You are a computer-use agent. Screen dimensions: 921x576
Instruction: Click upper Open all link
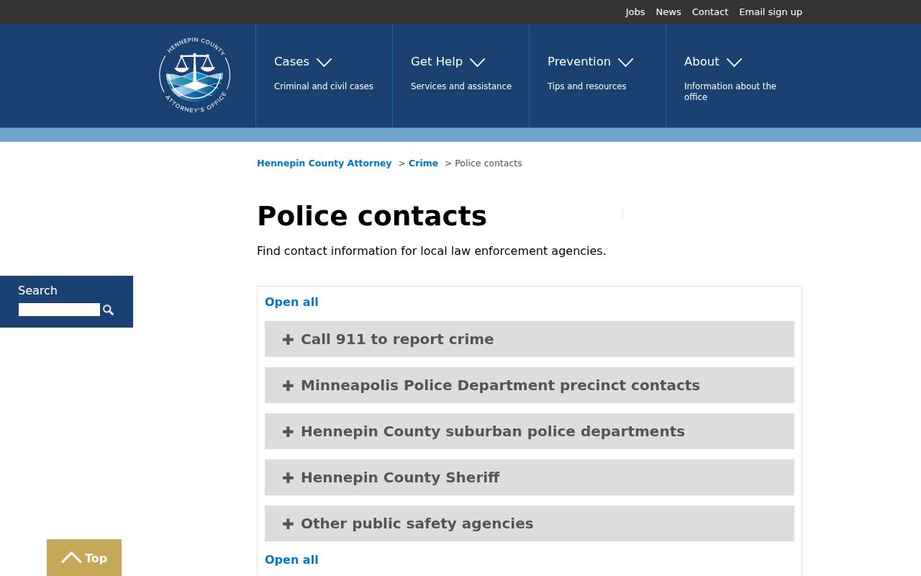click(291, 302)
